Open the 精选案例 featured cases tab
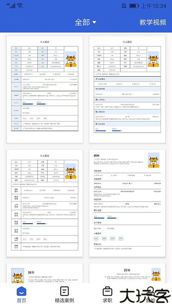 pyautogui.click(x=64, y=294)
